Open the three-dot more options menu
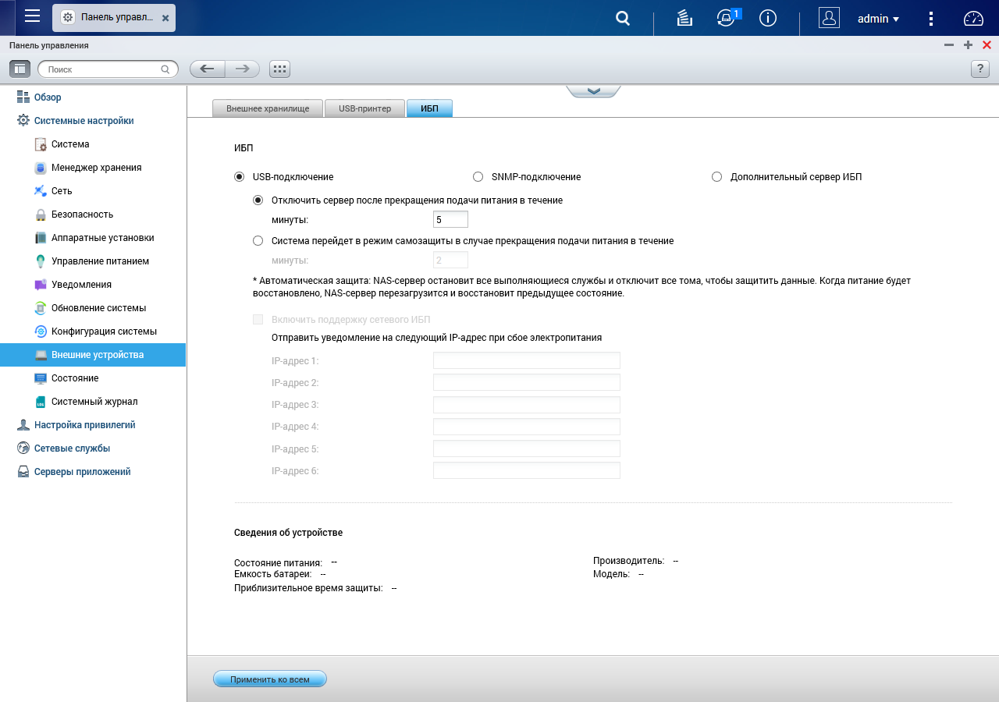 tap(931, 18)
